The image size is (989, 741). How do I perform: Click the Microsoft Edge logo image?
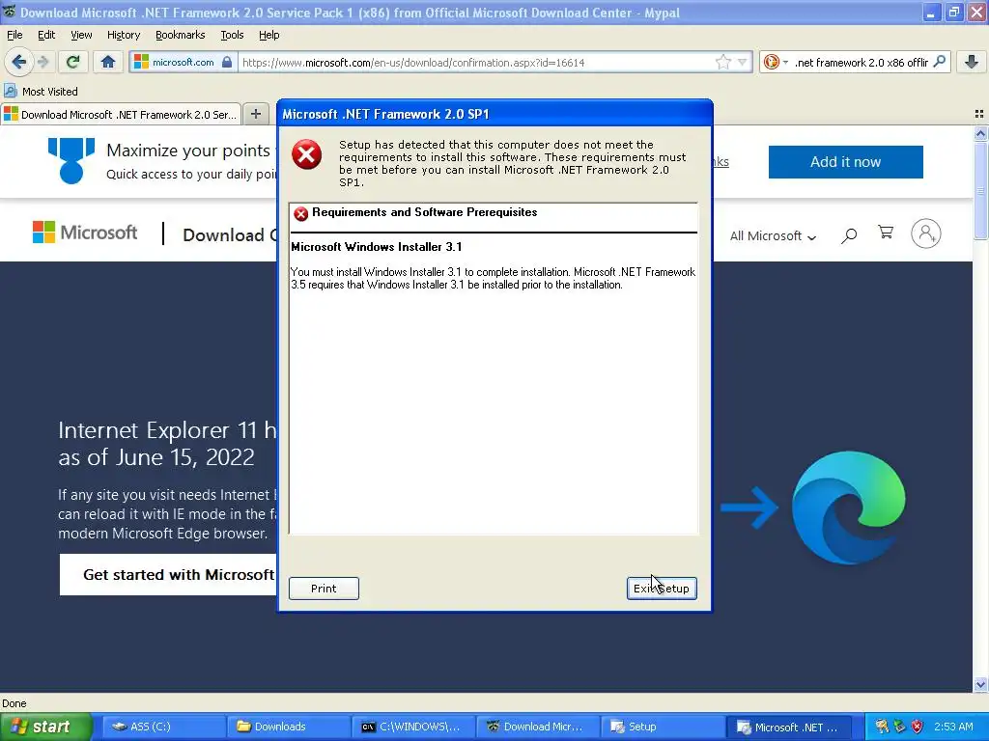(848, 508)
